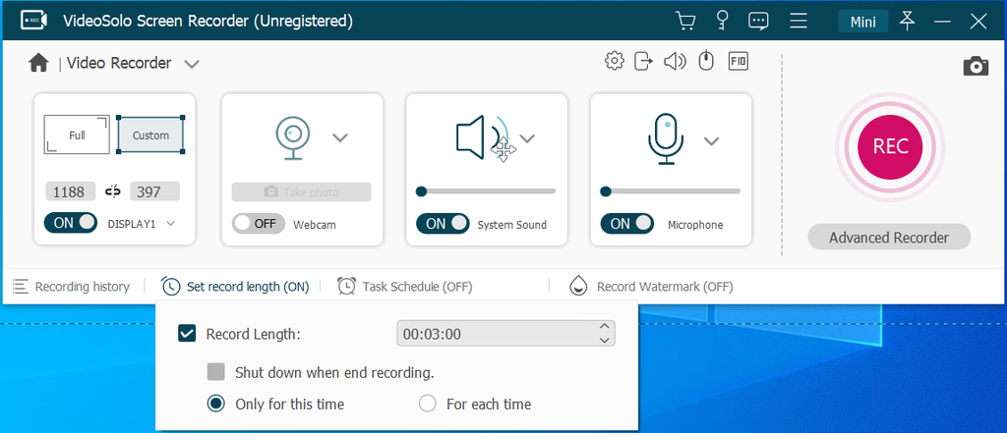The width and height of the screenshot is (1007, 433).
Task: Turn off the System Sound toggle
Action: pyautogui.click(x=443, y=223)
